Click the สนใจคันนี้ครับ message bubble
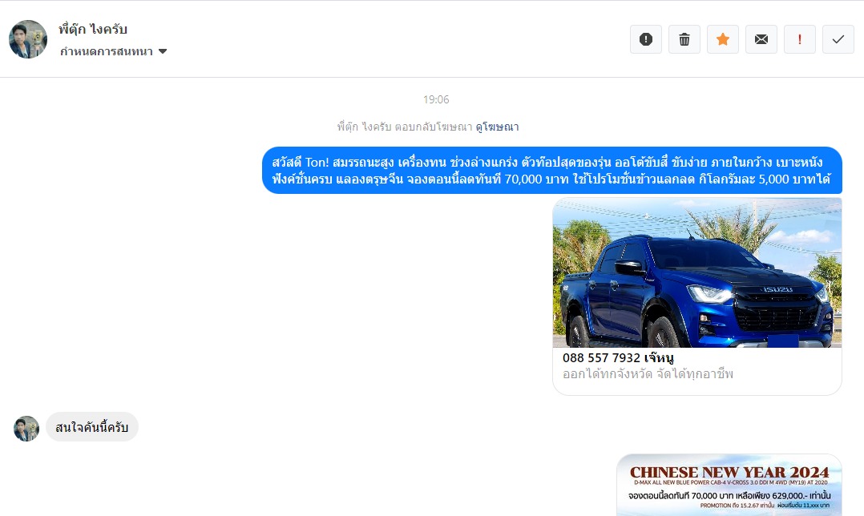 [x=92, y=427]
